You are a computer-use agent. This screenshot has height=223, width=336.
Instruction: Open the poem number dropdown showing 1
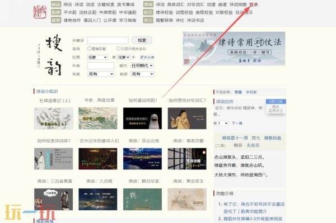(x=223, y=123)
